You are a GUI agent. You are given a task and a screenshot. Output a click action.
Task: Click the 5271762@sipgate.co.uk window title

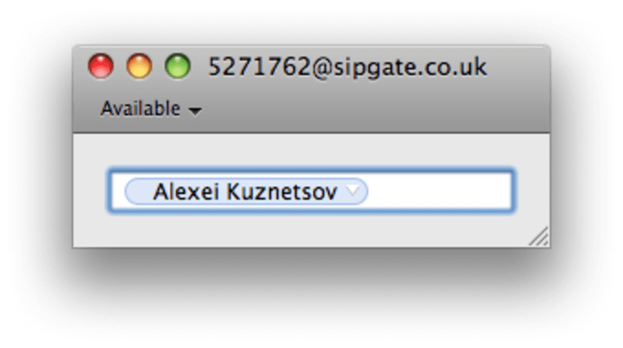click(347, 67)
